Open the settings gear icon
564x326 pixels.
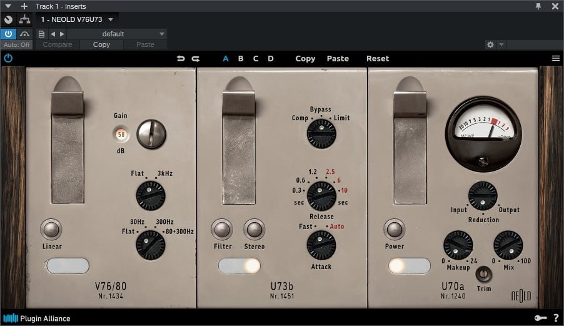click(x=490, y=44)
